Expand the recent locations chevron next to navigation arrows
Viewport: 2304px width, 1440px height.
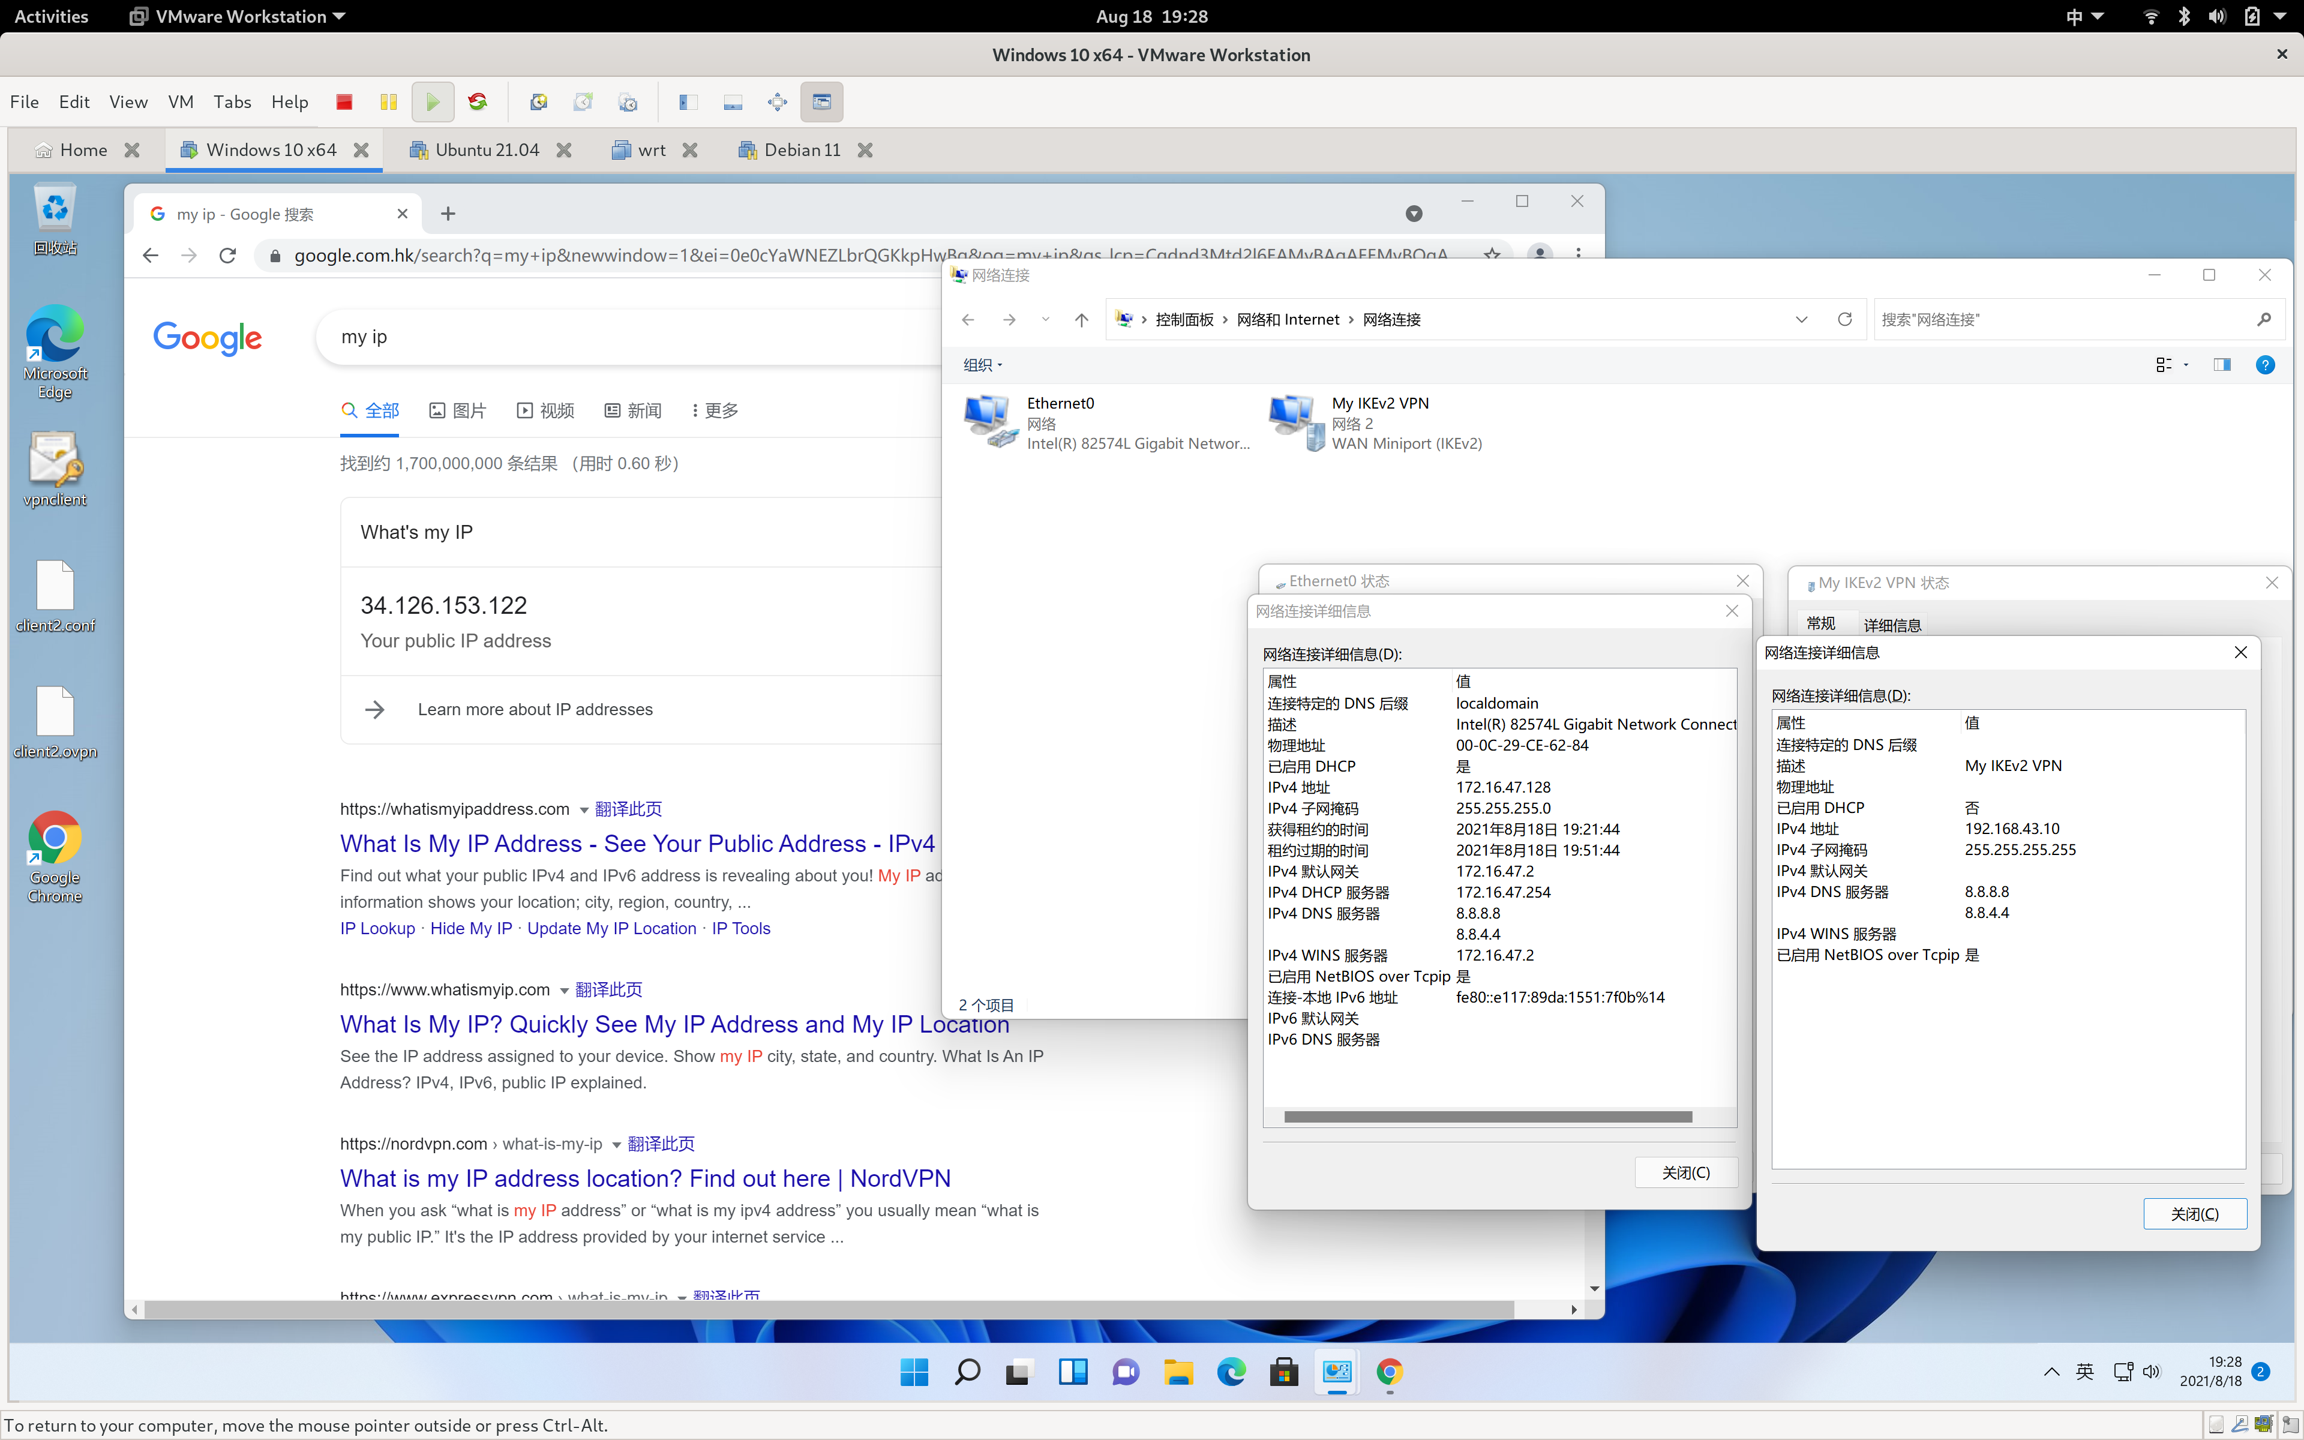click(x=1045, y=319)
